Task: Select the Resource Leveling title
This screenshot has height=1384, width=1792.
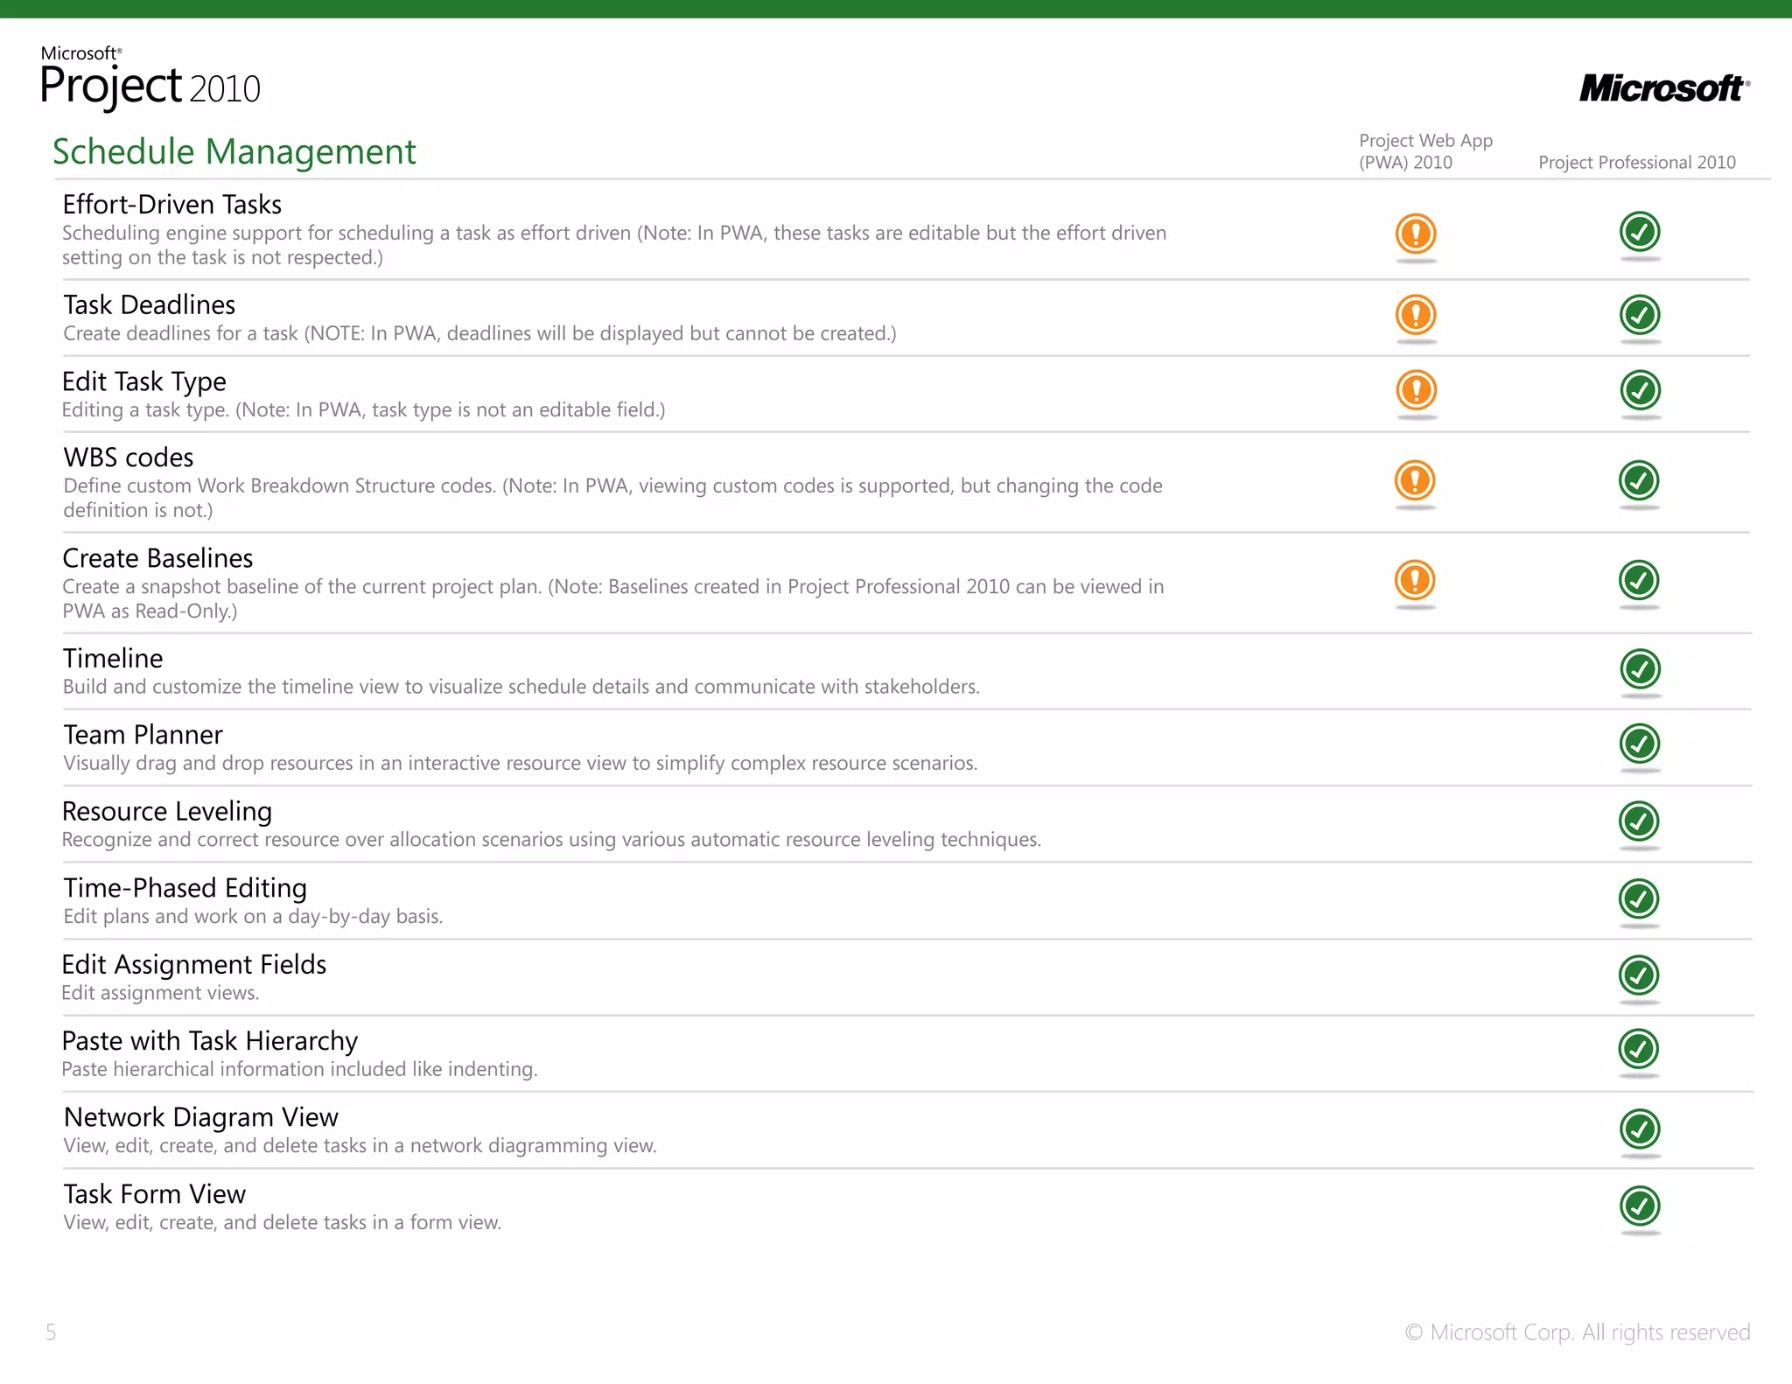Action: coord(167,812)
